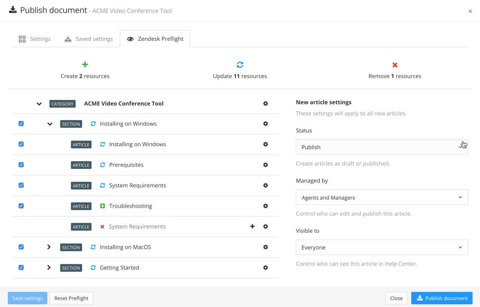
Task: Switch to the Settings tab
Action: tap(35, 39)
